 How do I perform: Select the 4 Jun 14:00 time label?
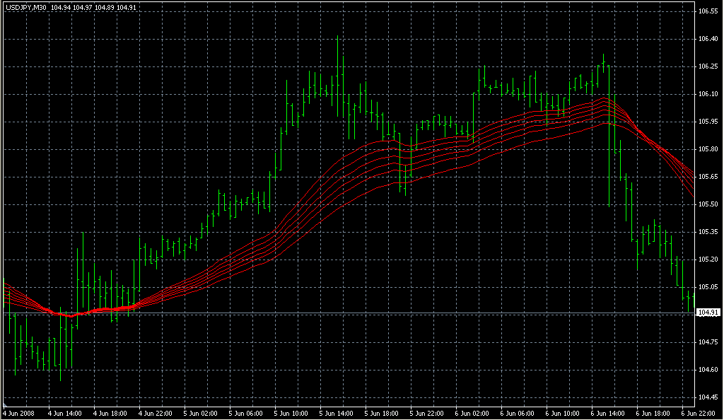point(65,413)
